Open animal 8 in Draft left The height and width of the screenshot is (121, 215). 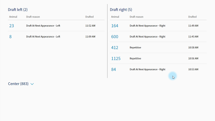[x=10, y=37]
